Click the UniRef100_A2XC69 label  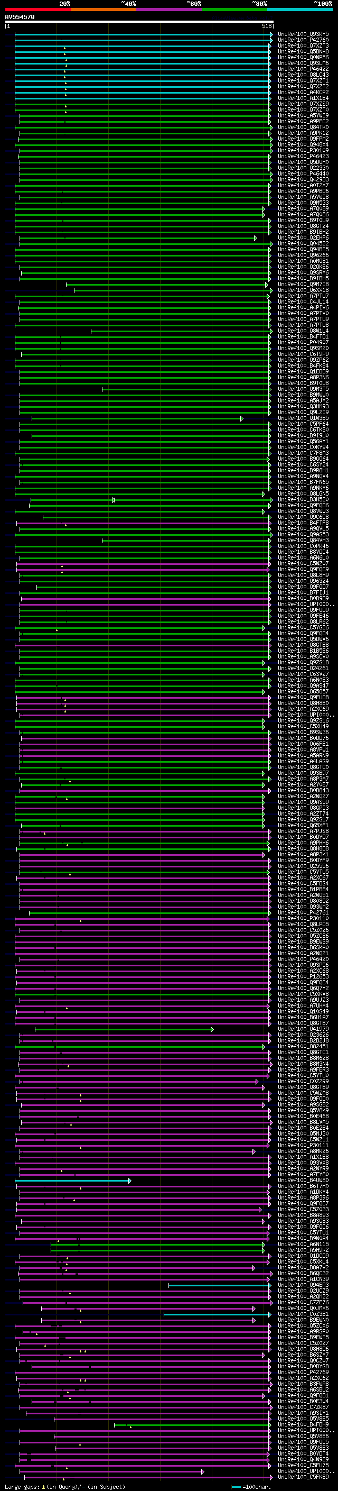pos(303,709)
